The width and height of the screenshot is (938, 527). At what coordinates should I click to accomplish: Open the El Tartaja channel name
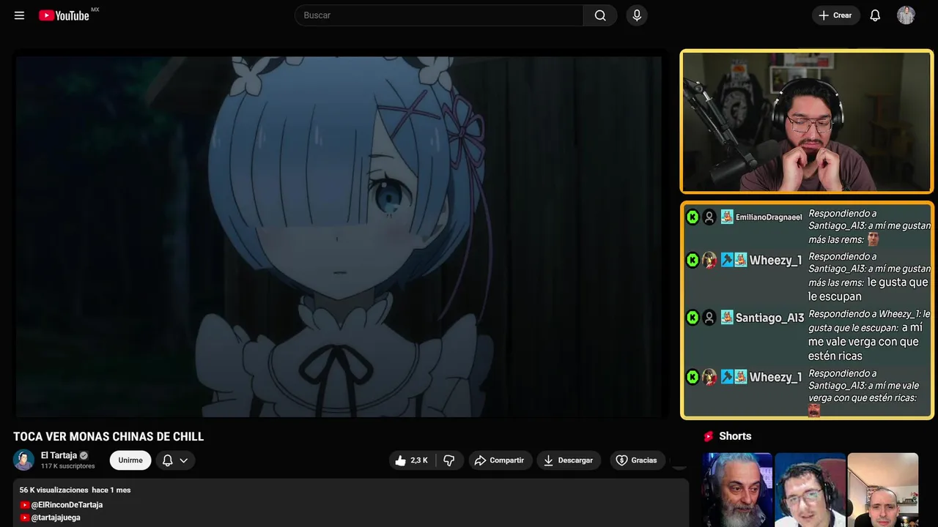(x=59, y=455)
